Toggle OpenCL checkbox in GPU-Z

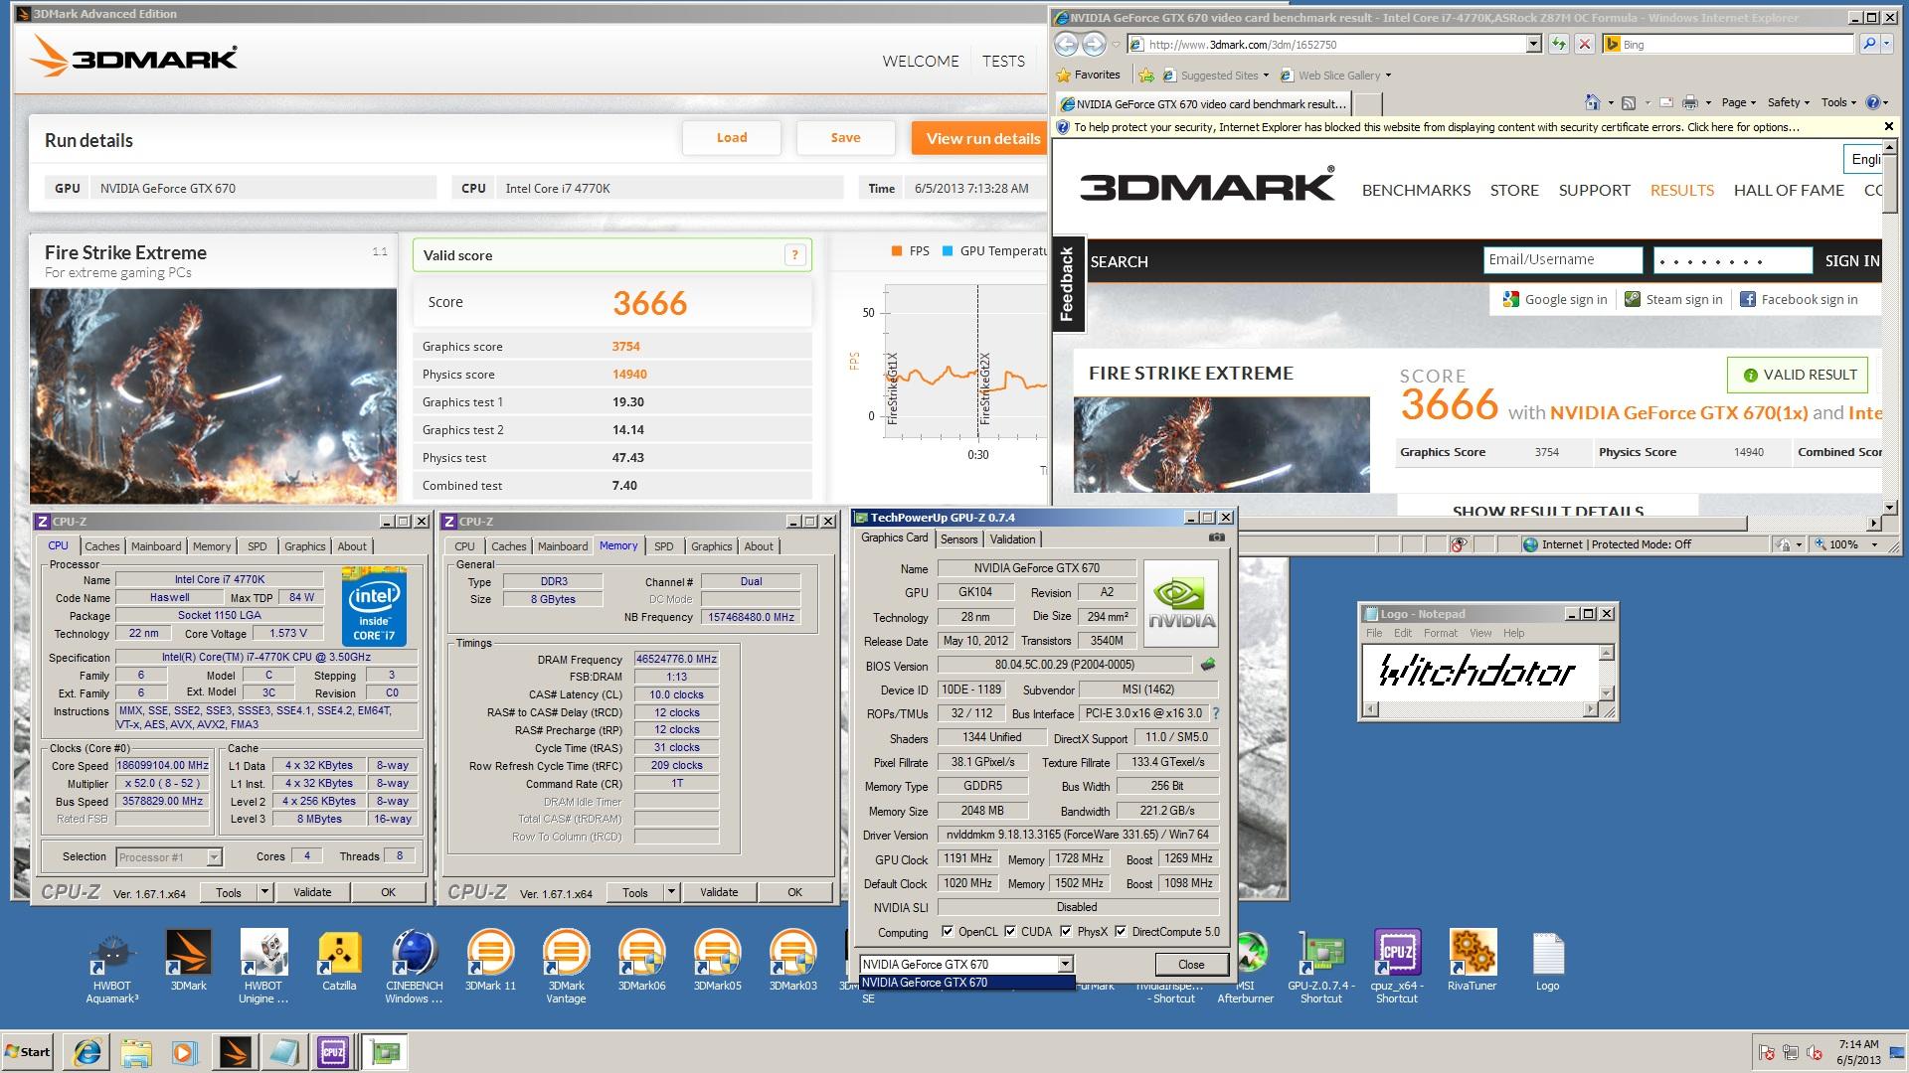click(x=948, y=932)
